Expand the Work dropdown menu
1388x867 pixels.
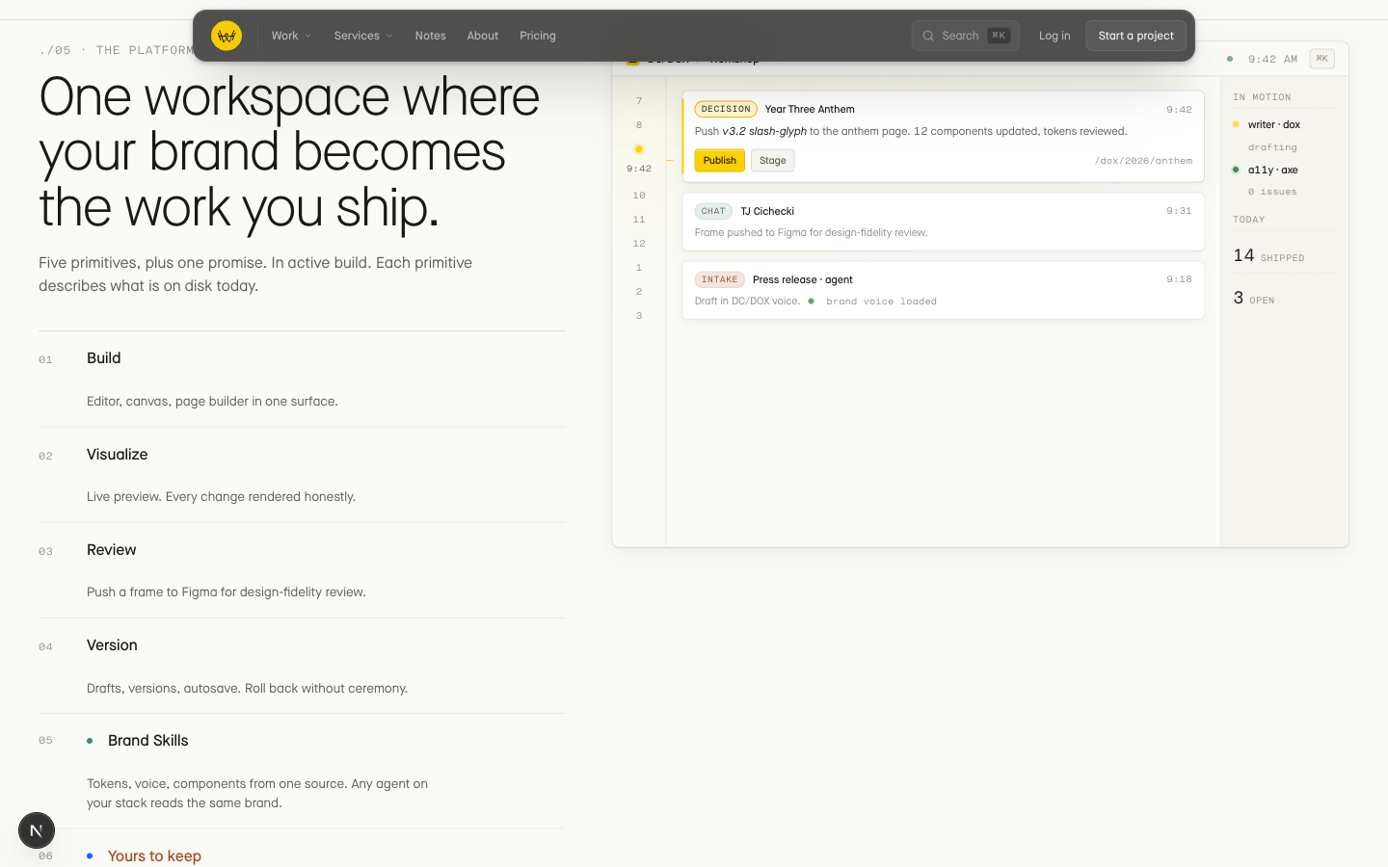(291, 36)
